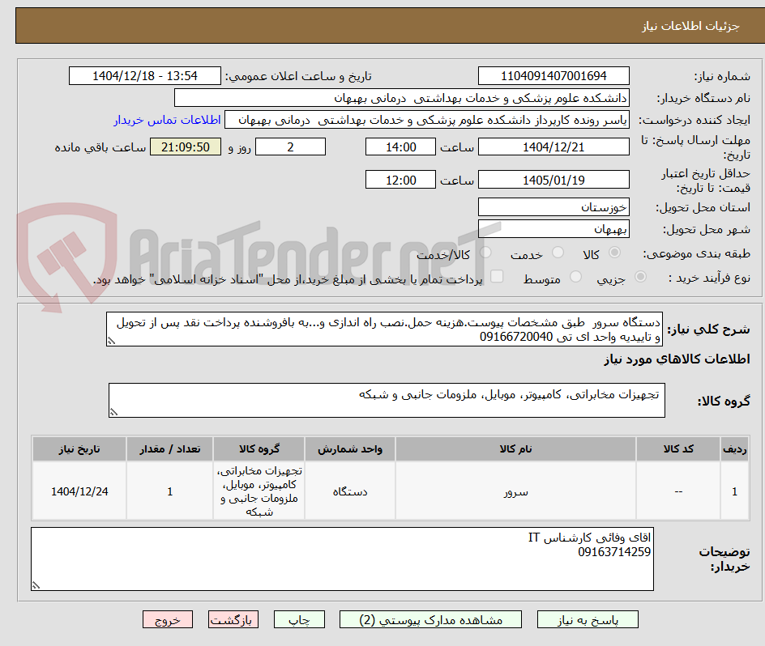Click the 'کد کالا' column header
The width and height of the screenshot is (765, 646).
[x=678, y=449]
